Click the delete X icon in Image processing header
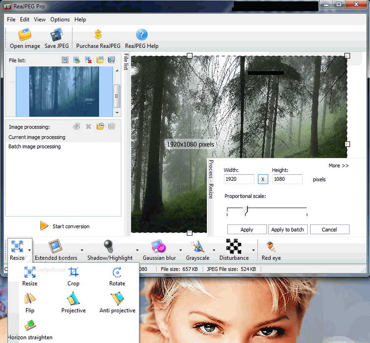The width and height of the screenshot is (370, 343). pyautogui.click(x=88, y=127)
